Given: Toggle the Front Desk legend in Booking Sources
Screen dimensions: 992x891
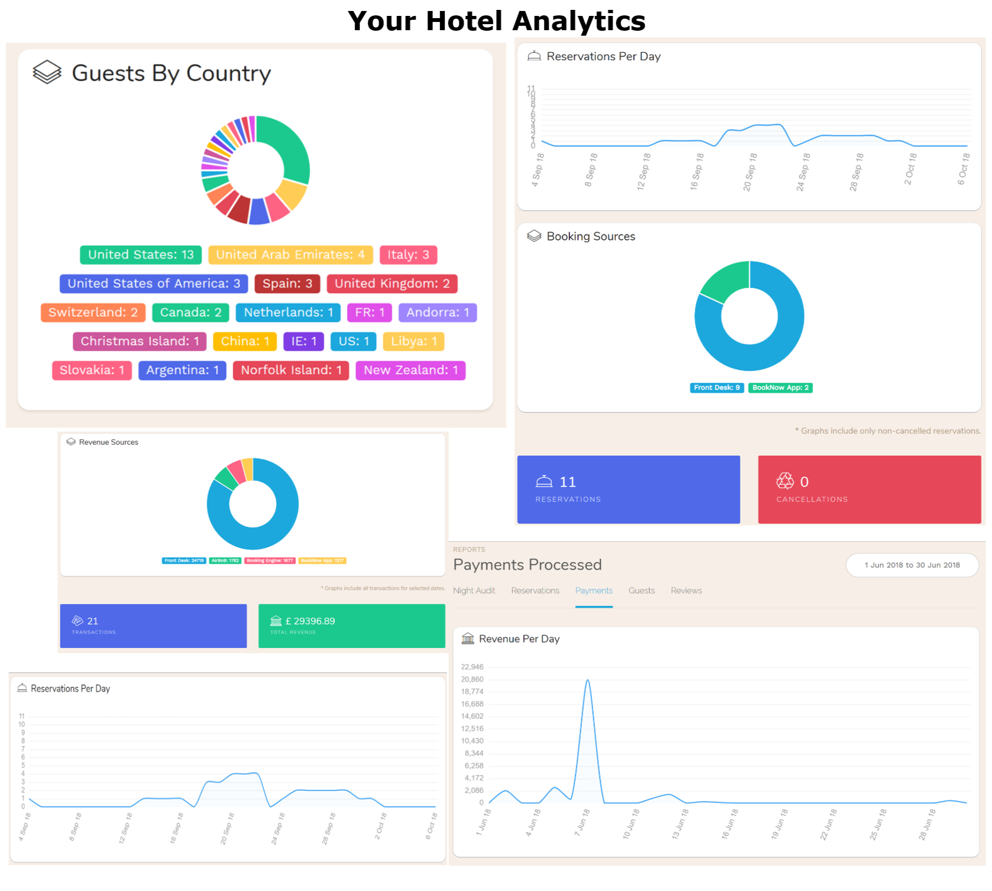Looking at the screenshot, I should pyautogui.click(x=717, y=388).
